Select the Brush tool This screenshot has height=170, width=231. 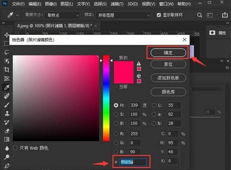pyautogui.click(x=7, y=105)
